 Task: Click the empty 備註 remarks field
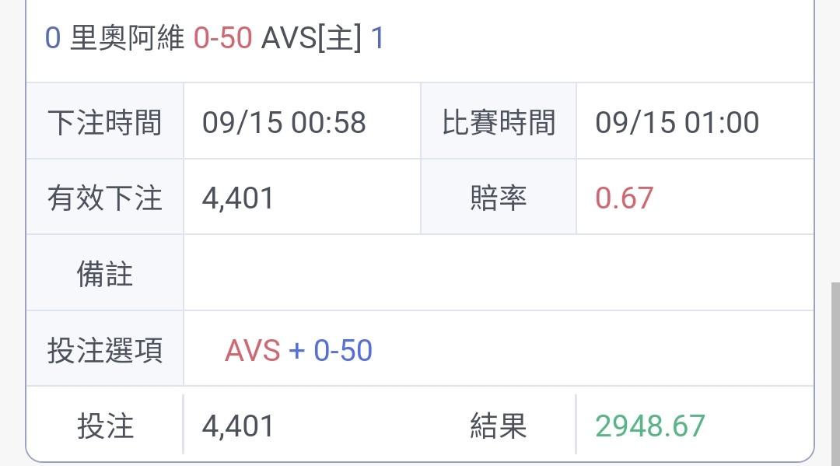(x=499, y=273)
